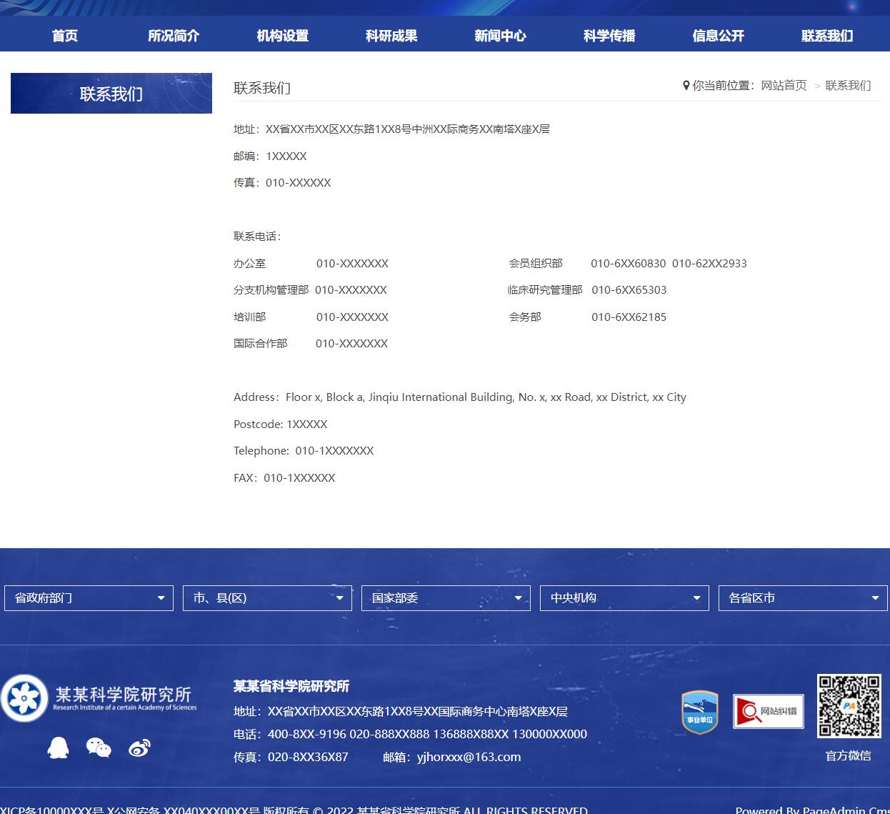Viewport: 890px width, 814px height.
Task: Open the 网站纠错 error report badge
Action: (768, 711)
